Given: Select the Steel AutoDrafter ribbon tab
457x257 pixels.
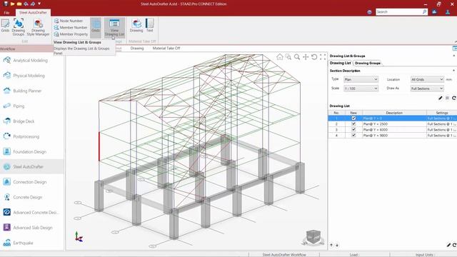Looking at the screenshot, I should [33, 13].
